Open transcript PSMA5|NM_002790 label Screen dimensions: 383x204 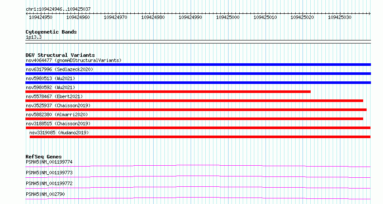click(45, 194)
